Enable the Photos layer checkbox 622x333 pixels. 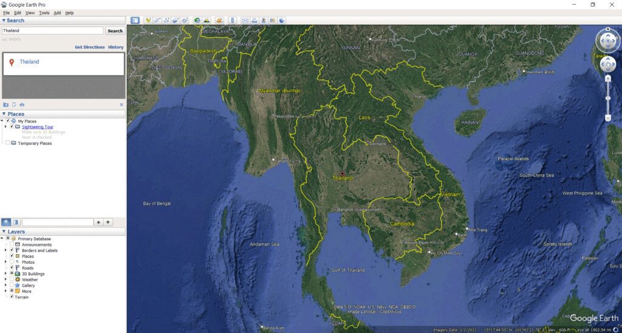click(x=12, y=261)
